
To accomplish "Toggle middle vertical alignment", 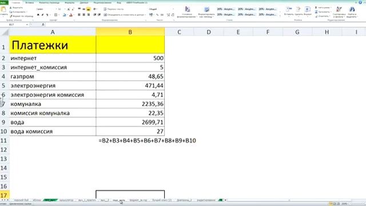I will point(84,9).
